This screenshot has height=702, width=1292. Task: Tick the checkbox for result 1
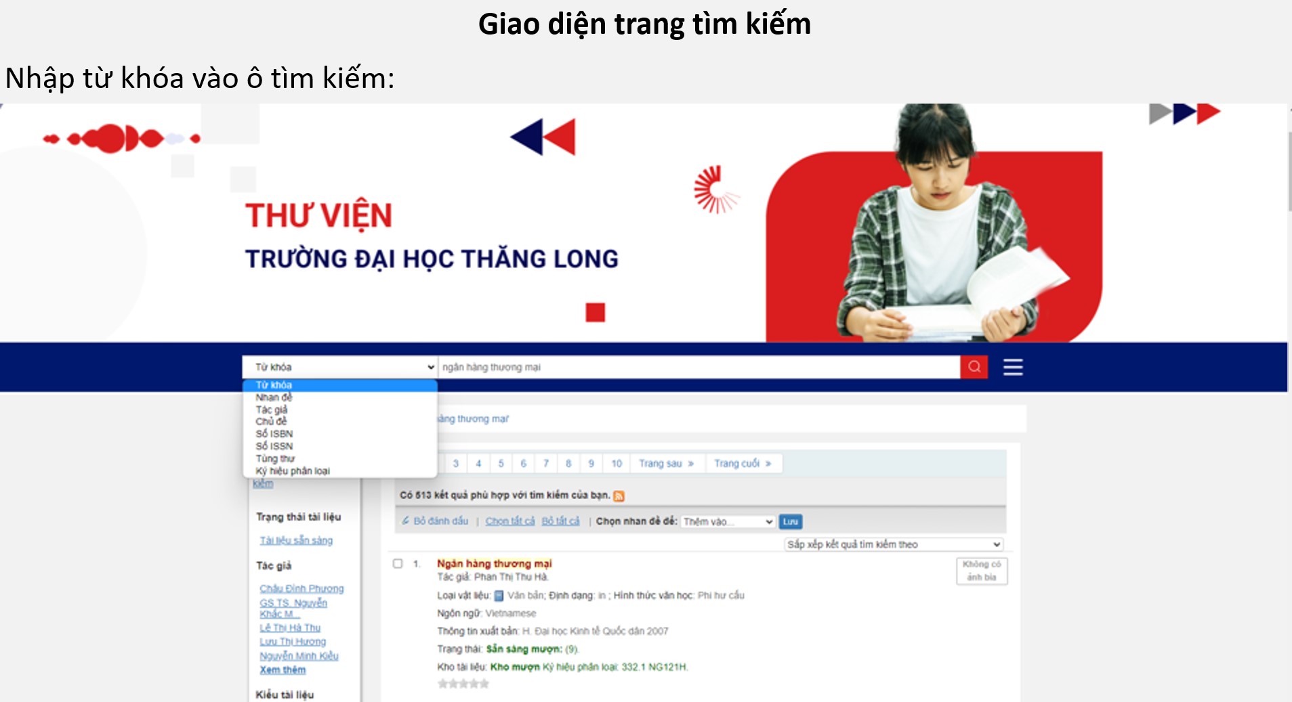(398, 563)
